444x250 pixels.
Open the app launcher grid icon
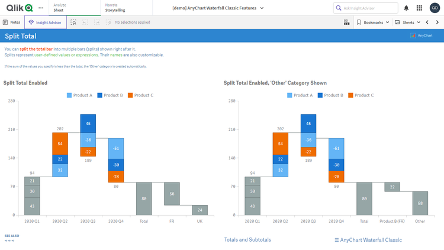click(420, 8)
